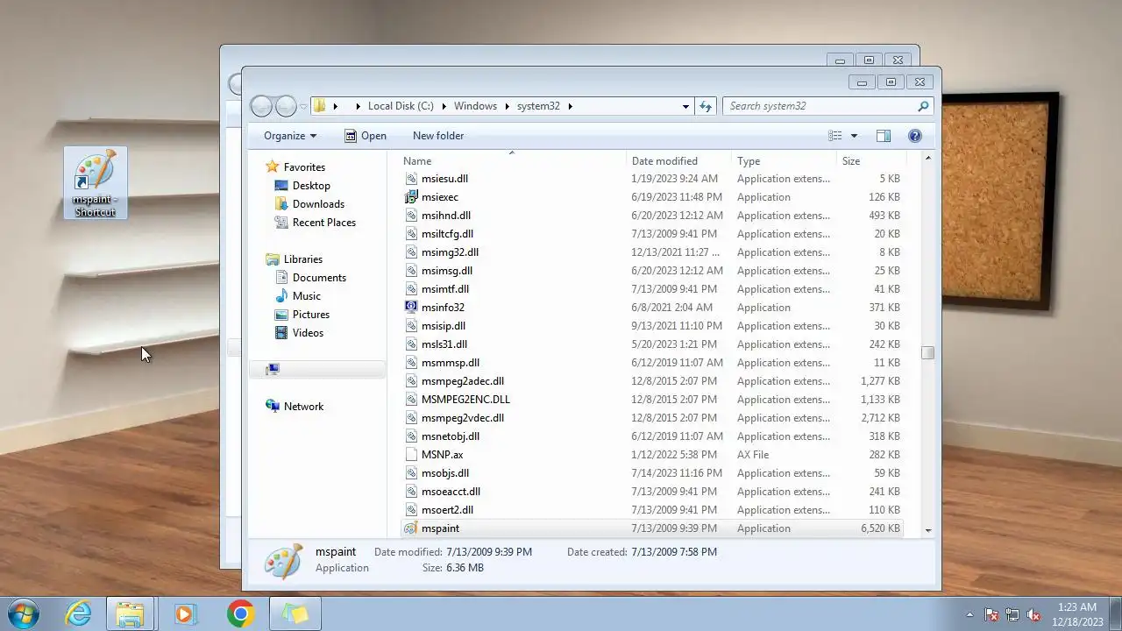
Task: Refresh the system32 folder listing
Action: (706, 106)
